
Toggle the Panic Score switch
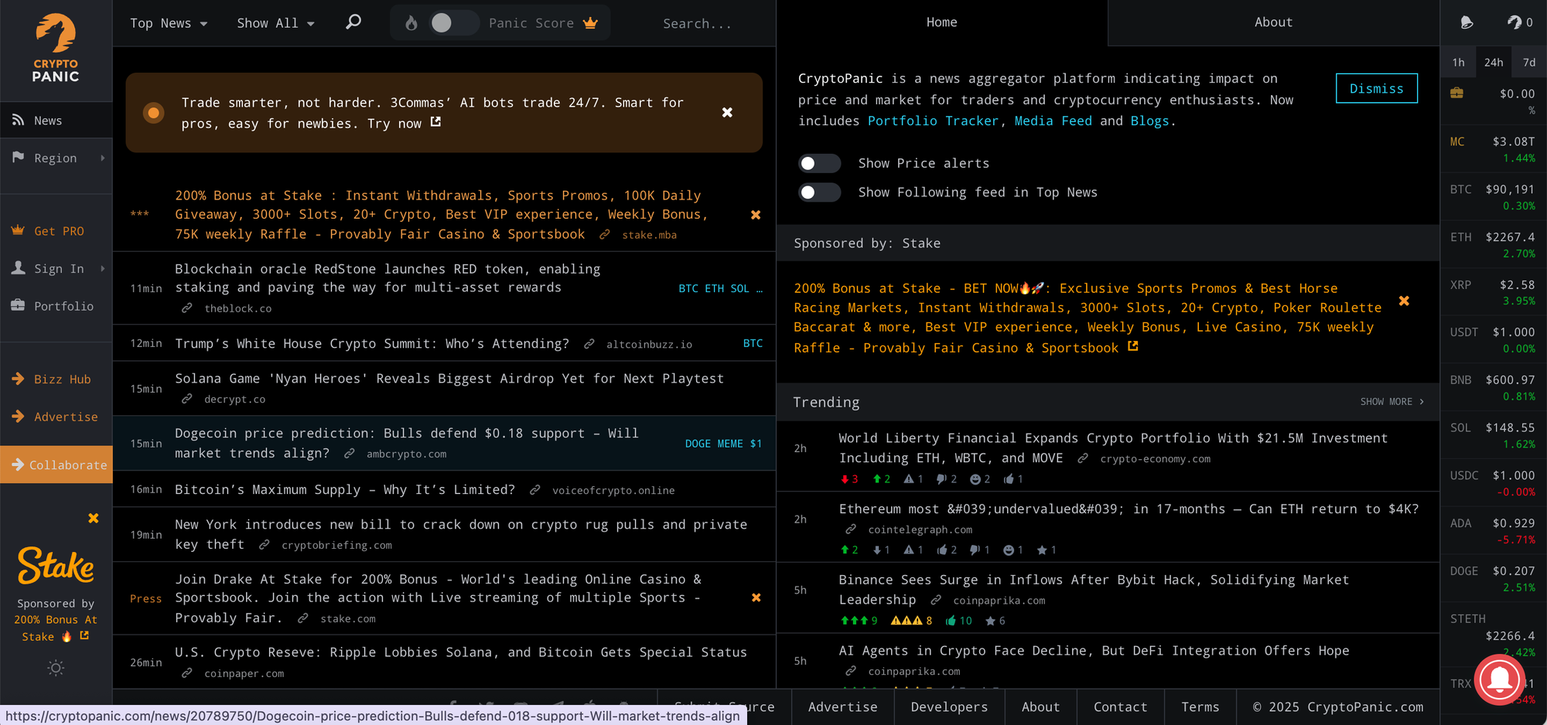point(453,23)
